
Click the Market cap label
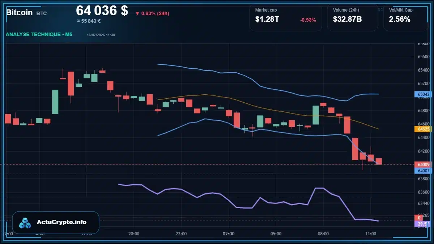tap(266, 10)
